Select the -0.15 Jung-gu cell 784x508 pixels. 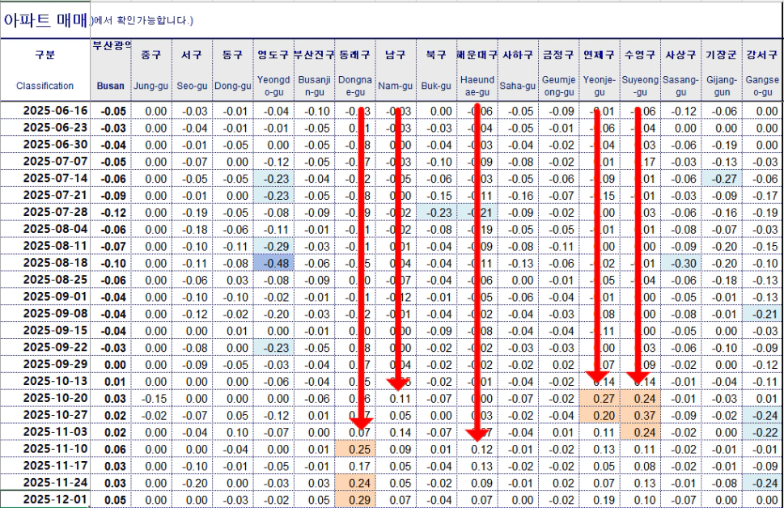click(150, 398)
